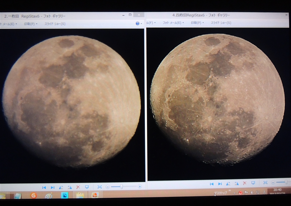
Task: Zoom out with minus button, right window
Action: (x=273, y=183)
